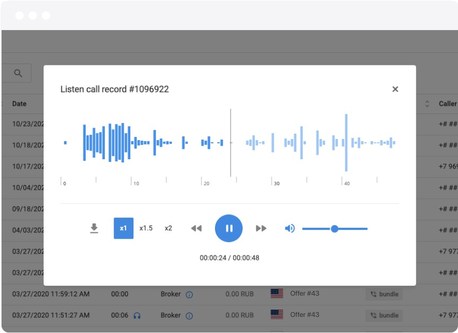
Task: Mute audio using the speaker icon
Action: 290,228
